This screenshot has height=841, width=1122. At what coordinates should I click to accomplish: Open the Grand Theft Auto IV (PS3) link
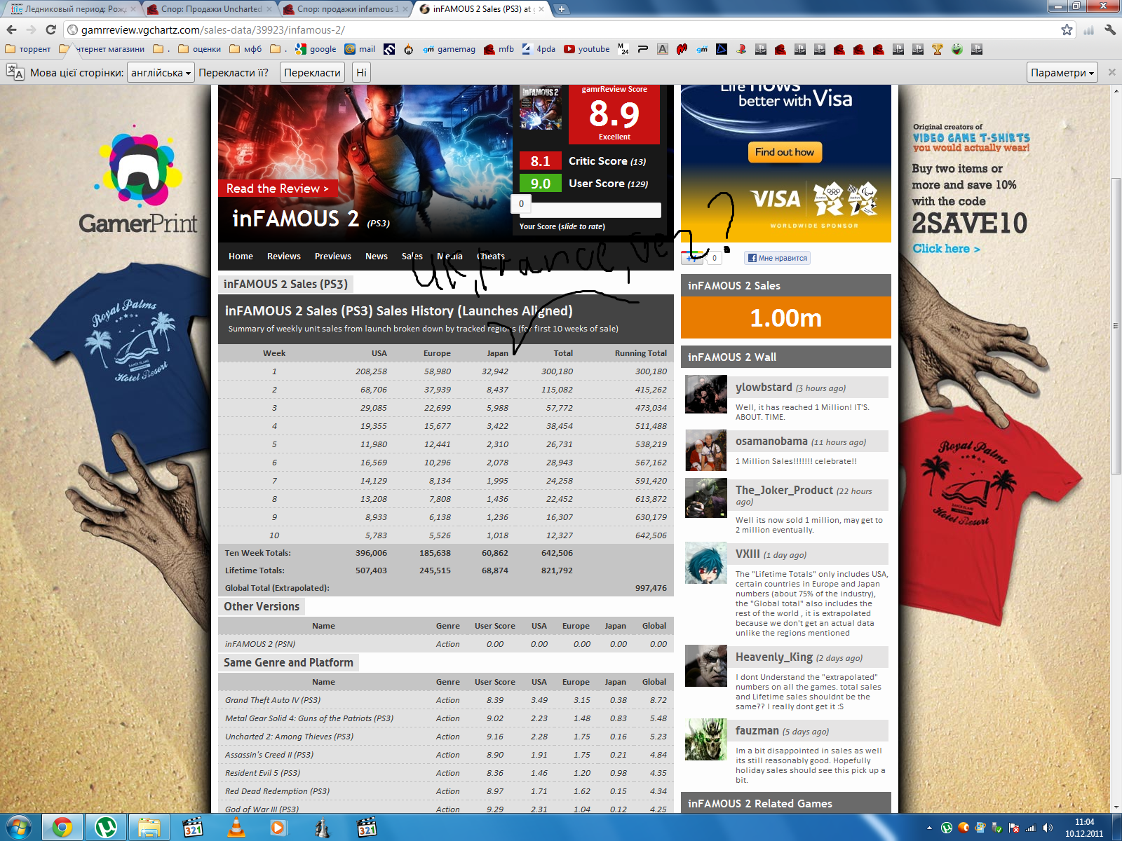click(273, 700)
